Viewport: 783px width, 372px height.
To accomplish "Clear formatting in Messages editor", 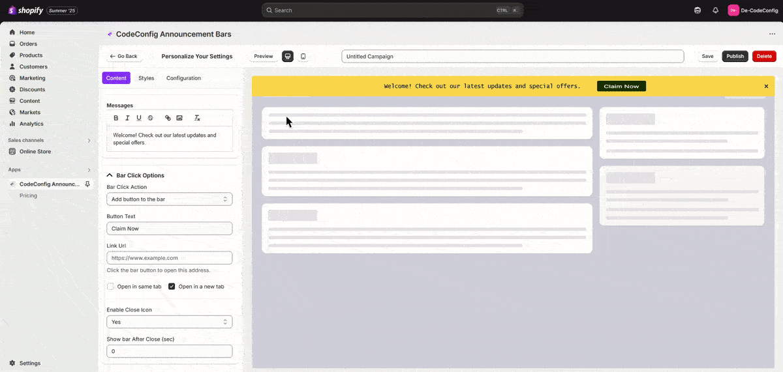I will [197, 118].
